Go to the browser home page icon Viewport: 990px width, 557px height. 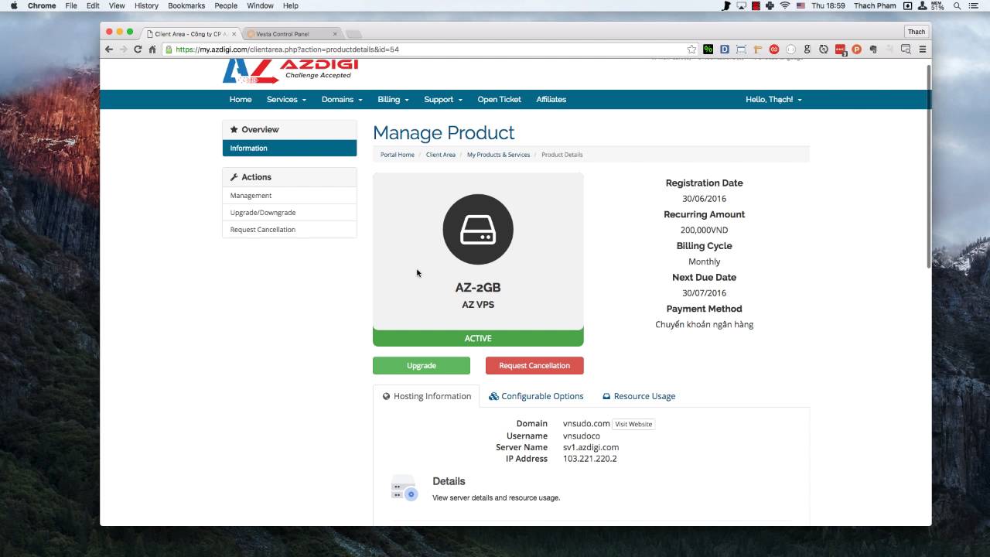click(x=152, y=49)
